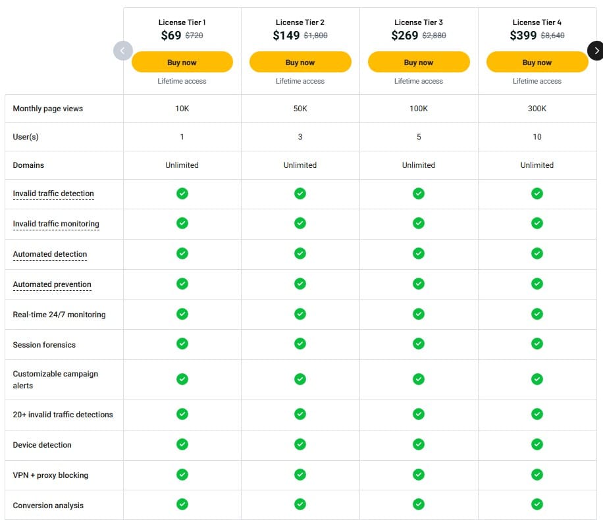The image size is (603, 520).
Task: Toggle the Automated detection checkmark under License Tier 1
Action: 182,253
